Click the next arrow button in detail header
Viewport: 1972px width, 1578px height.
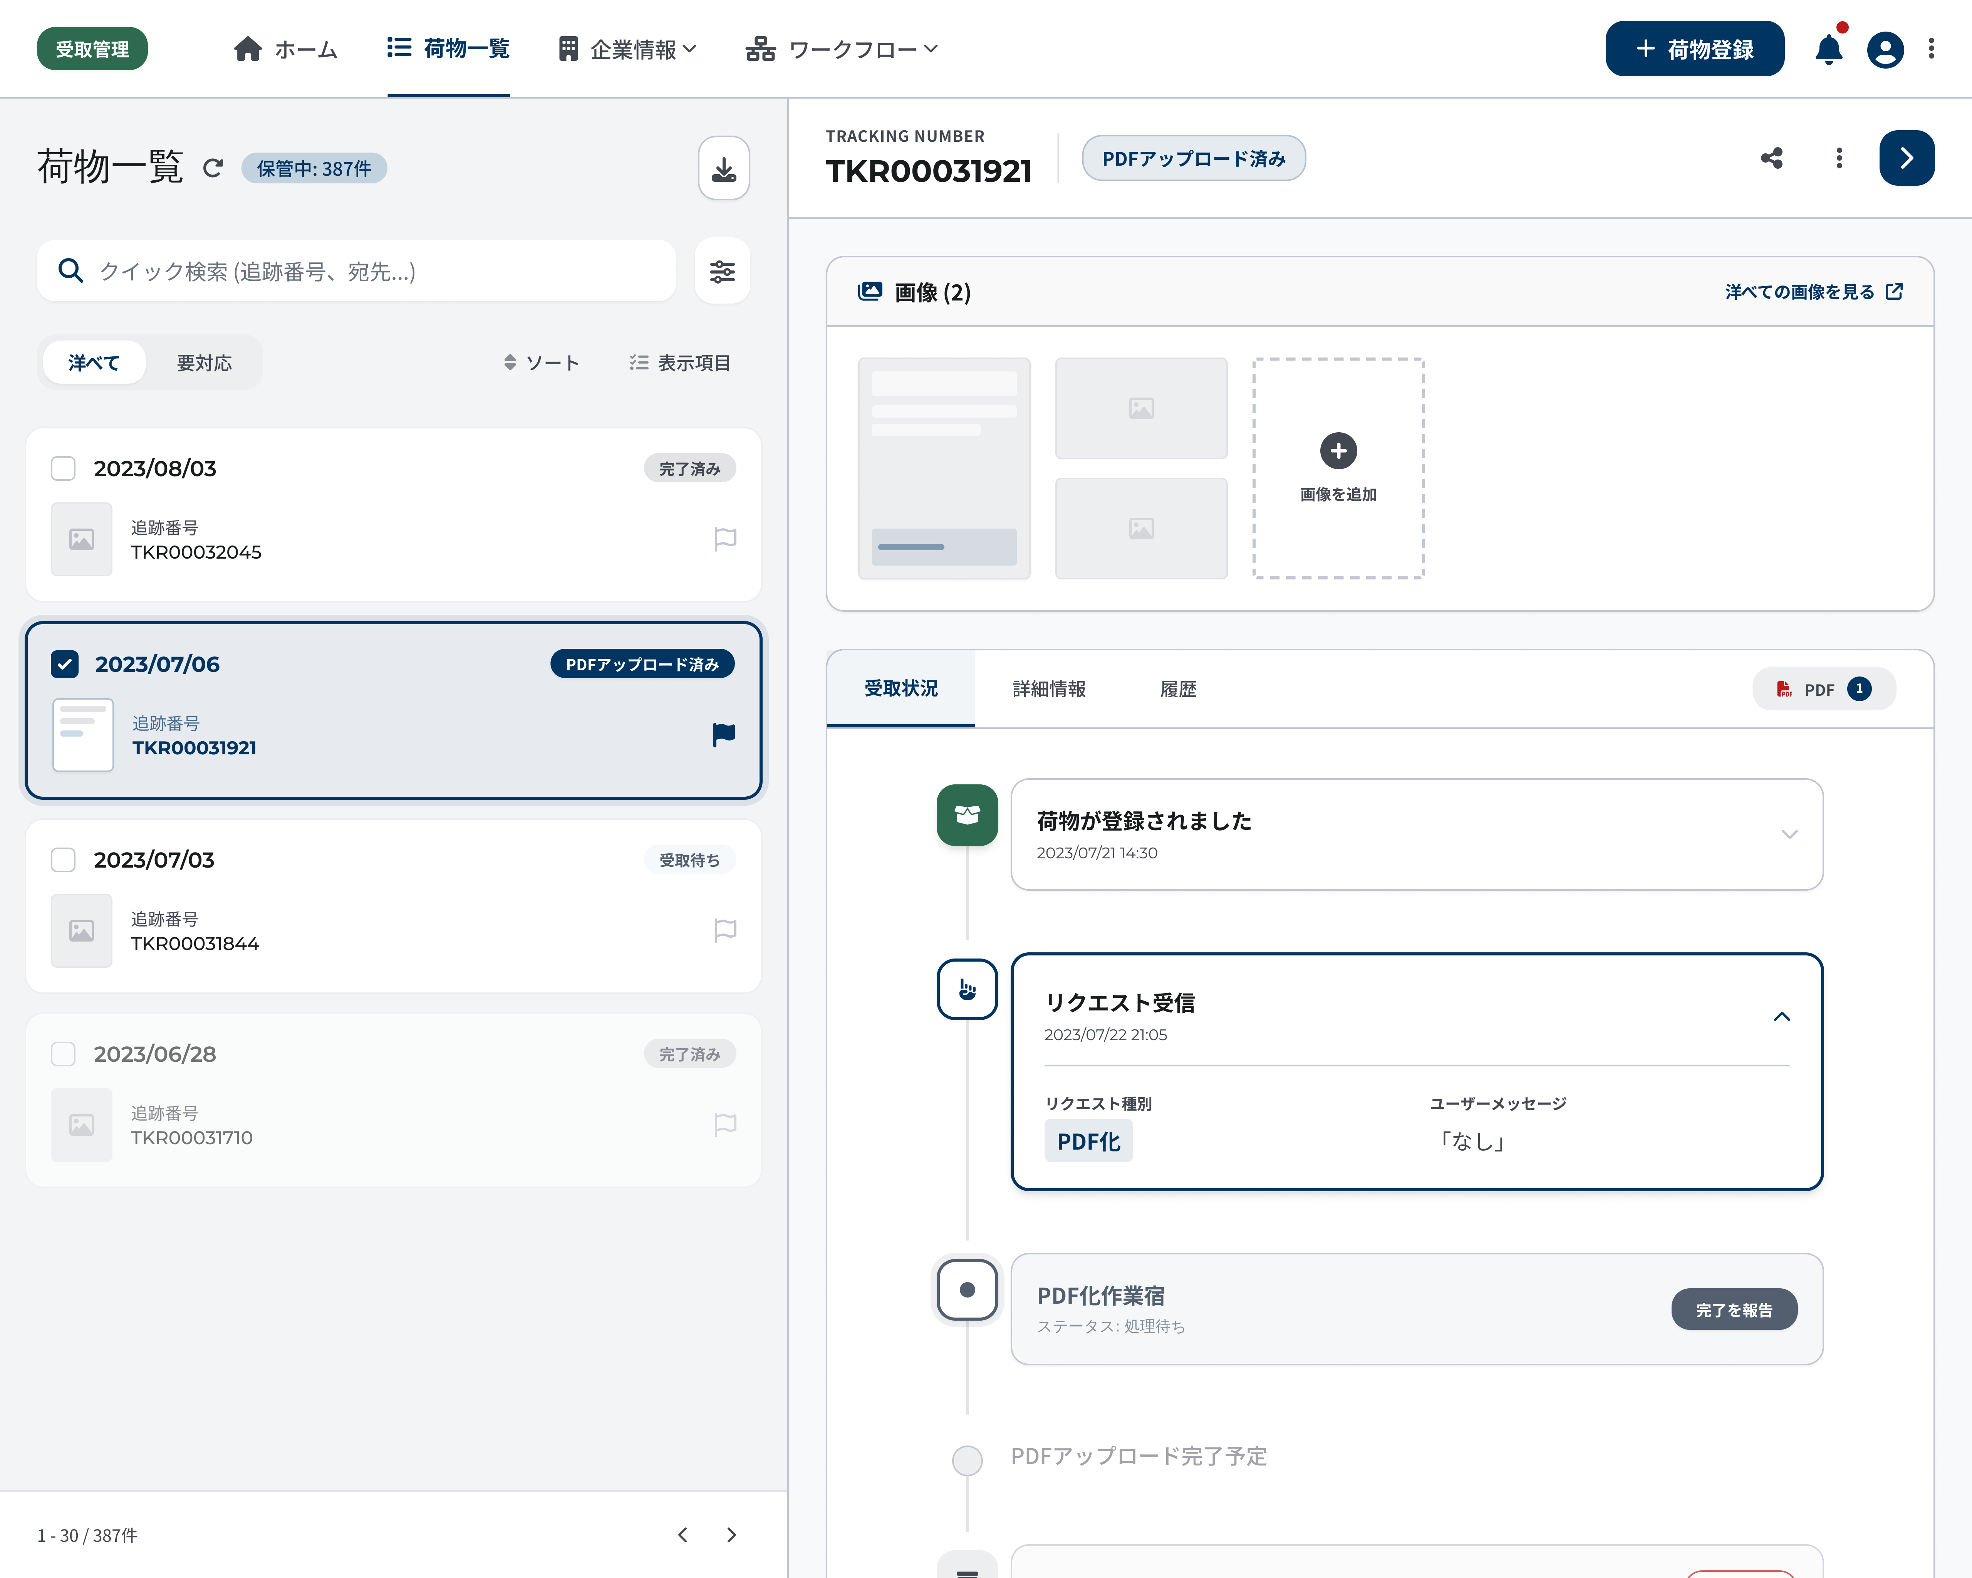(1906, 158)
